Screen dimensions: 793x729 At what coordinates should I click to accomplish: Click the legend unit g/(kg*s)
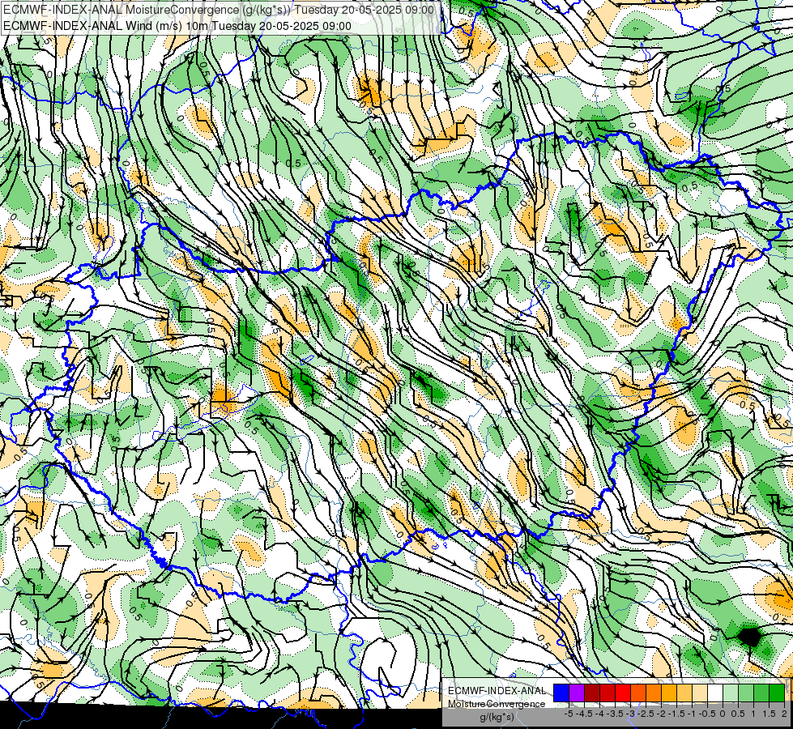pos(497,718)
